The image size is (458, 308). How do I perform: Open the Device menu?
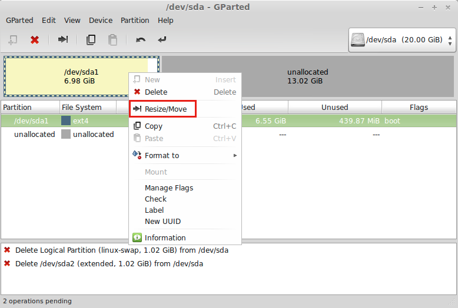click(x=100, y=20)
